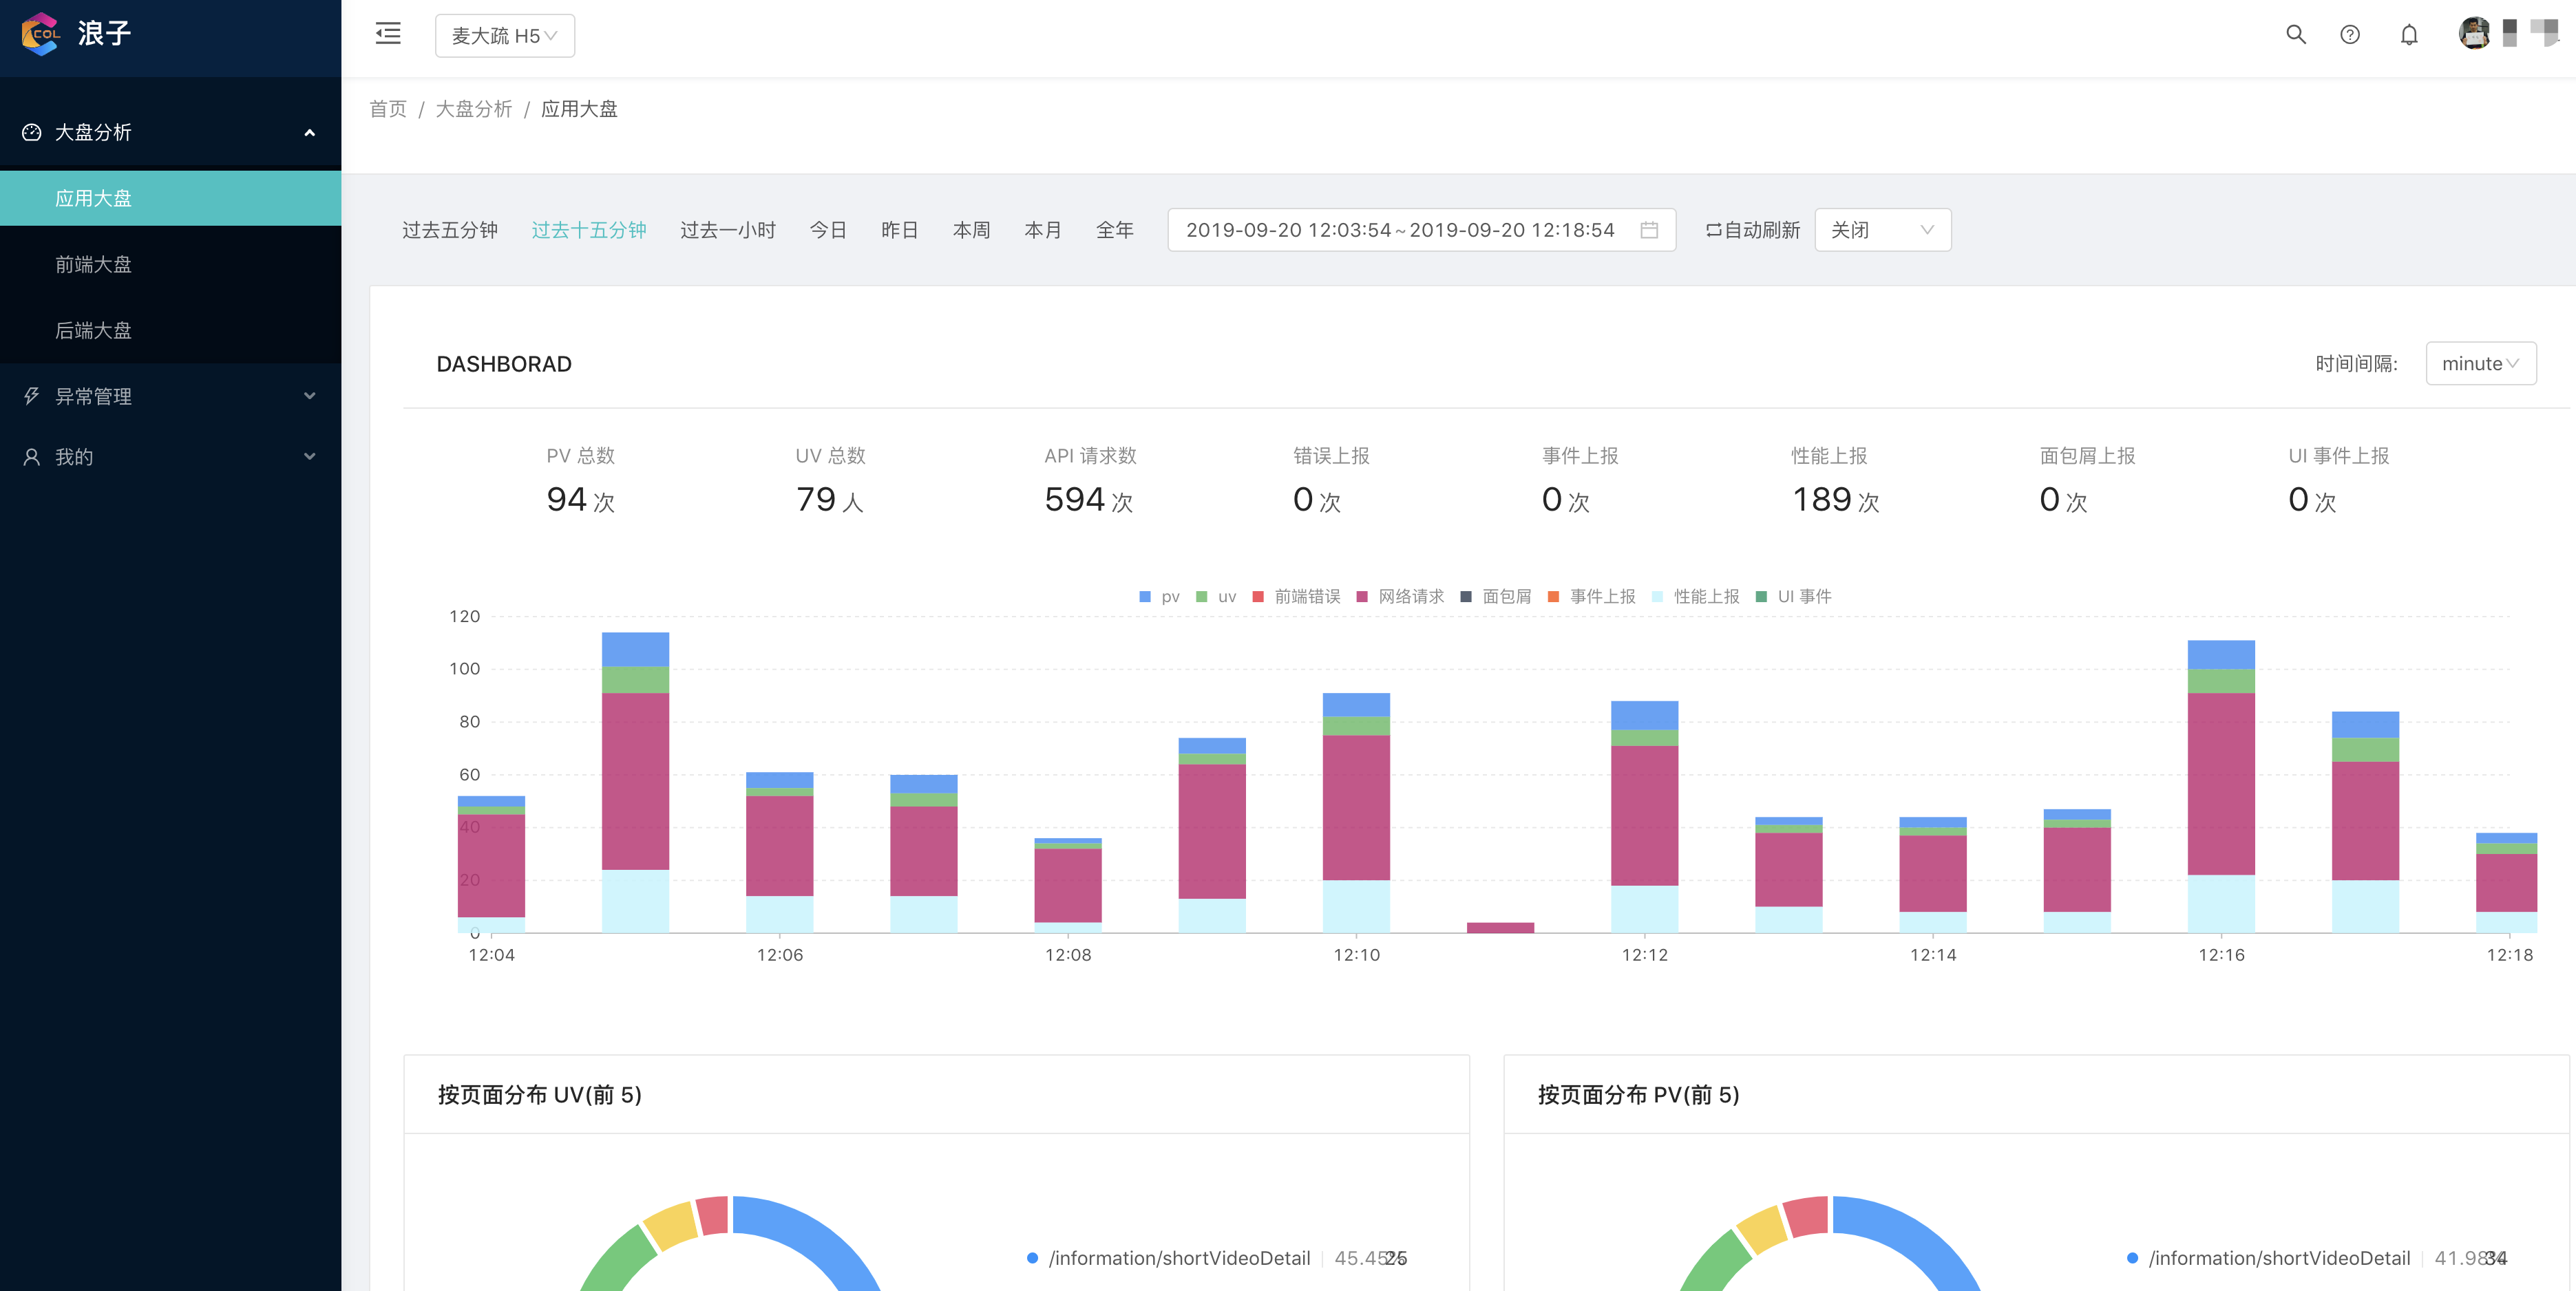
Task: Select the 过去一小时 time range tab
Action: (727, 230)
